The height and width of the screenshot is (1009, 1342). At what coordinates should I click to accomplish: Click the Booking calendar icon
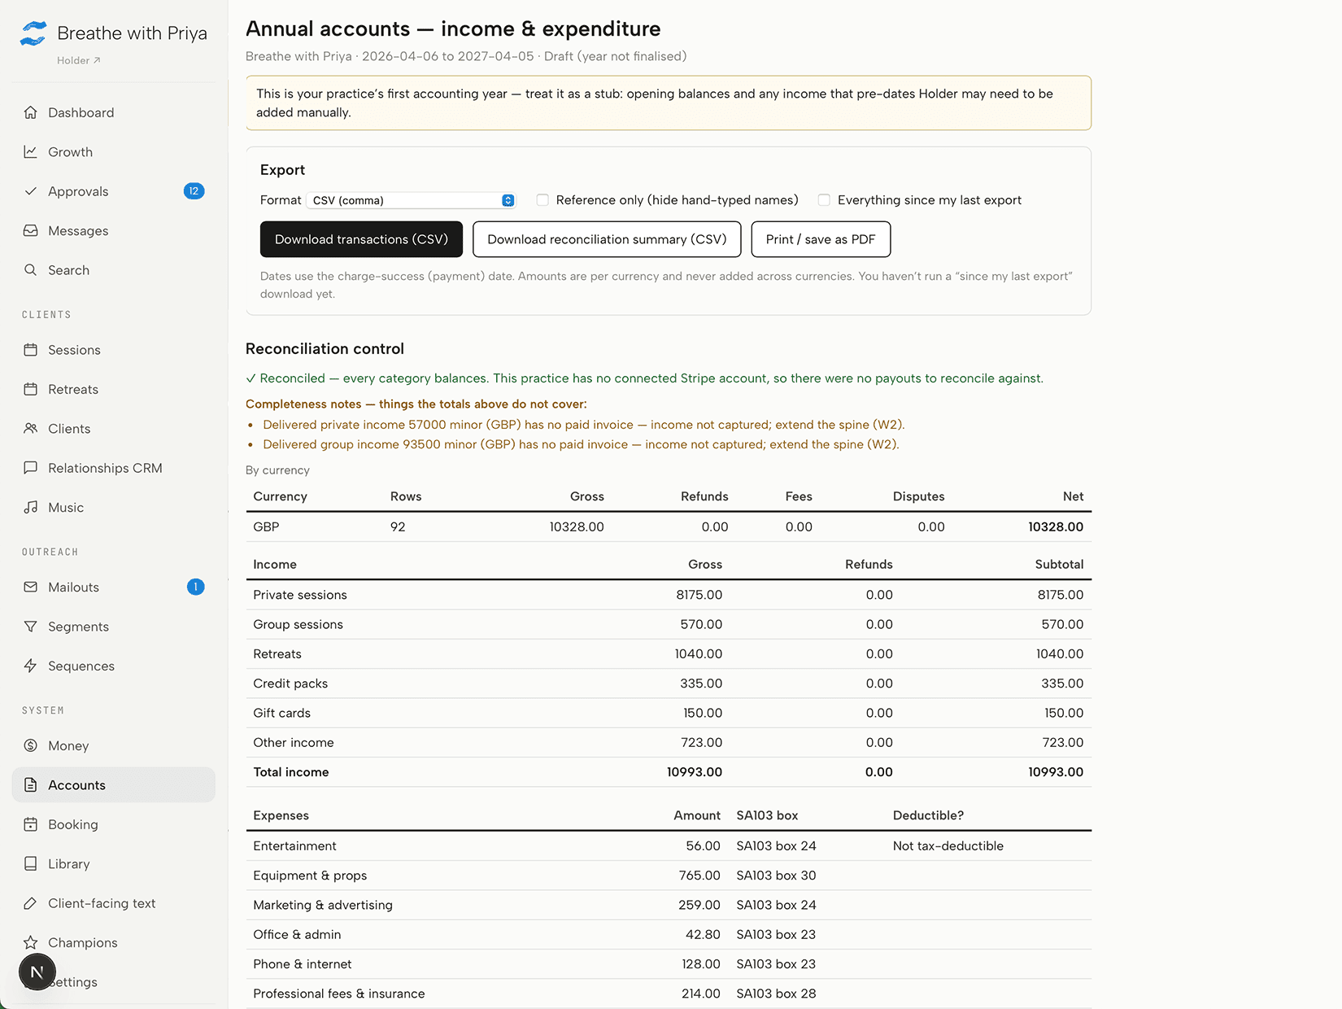(x=31, y=824)
